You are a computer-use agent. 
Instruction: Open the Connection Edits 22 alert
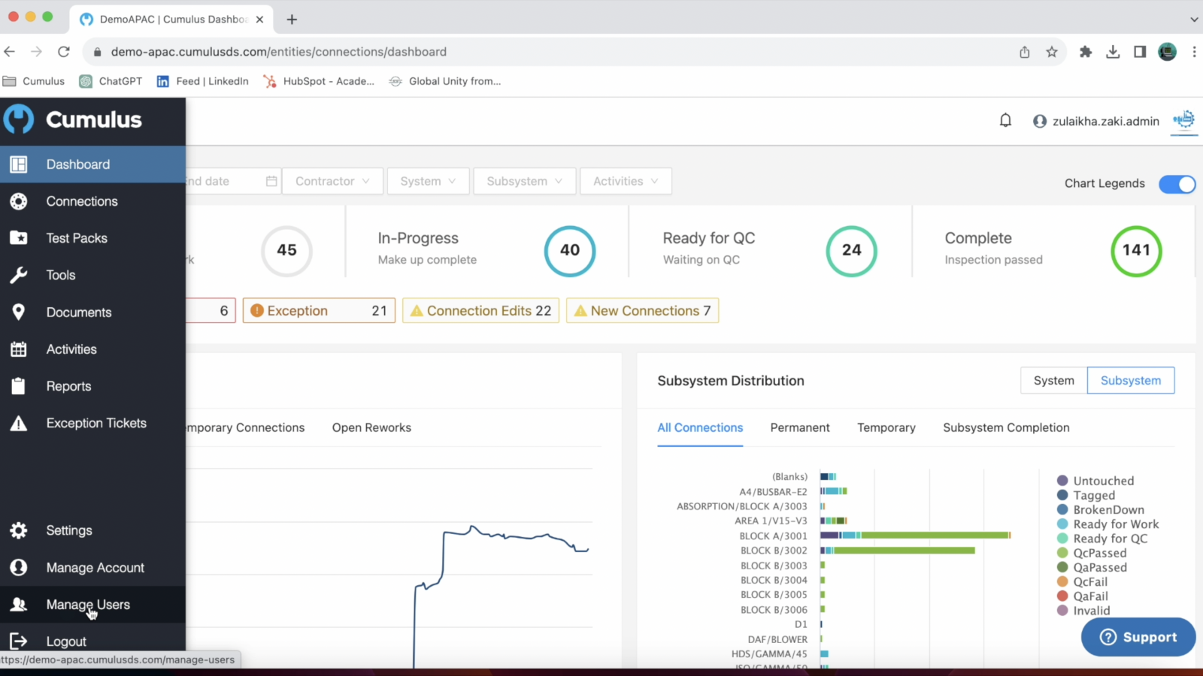[x=480, y=311]
